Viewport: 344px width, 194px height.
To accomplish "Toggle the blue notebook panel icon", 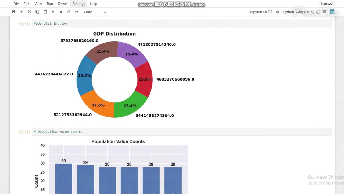I will coord(332,12).
